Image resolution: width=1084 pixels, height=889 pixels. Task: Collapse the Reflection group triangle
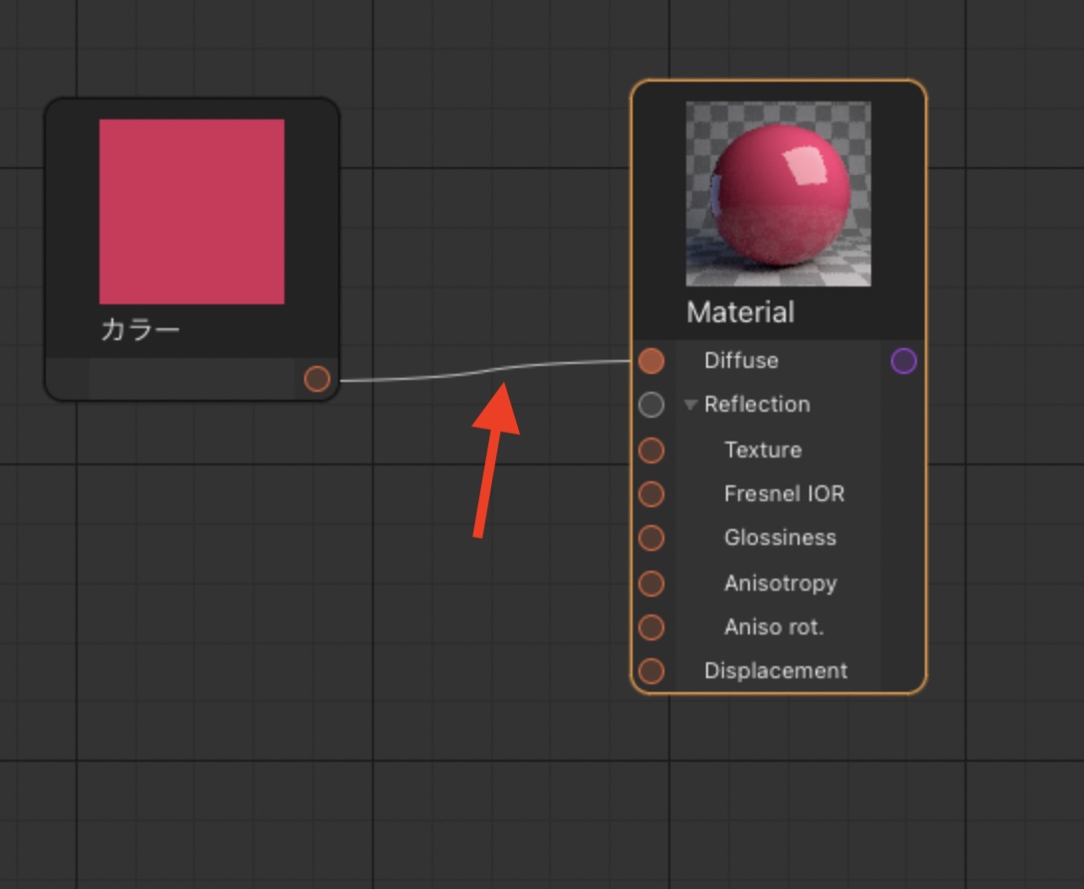(x=690, y=406)
